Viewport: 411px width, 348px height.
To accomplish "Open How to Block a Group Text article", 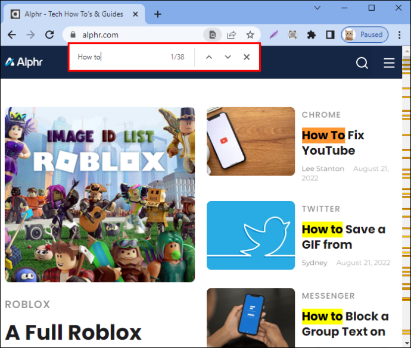I will click(x=345, y=324).
